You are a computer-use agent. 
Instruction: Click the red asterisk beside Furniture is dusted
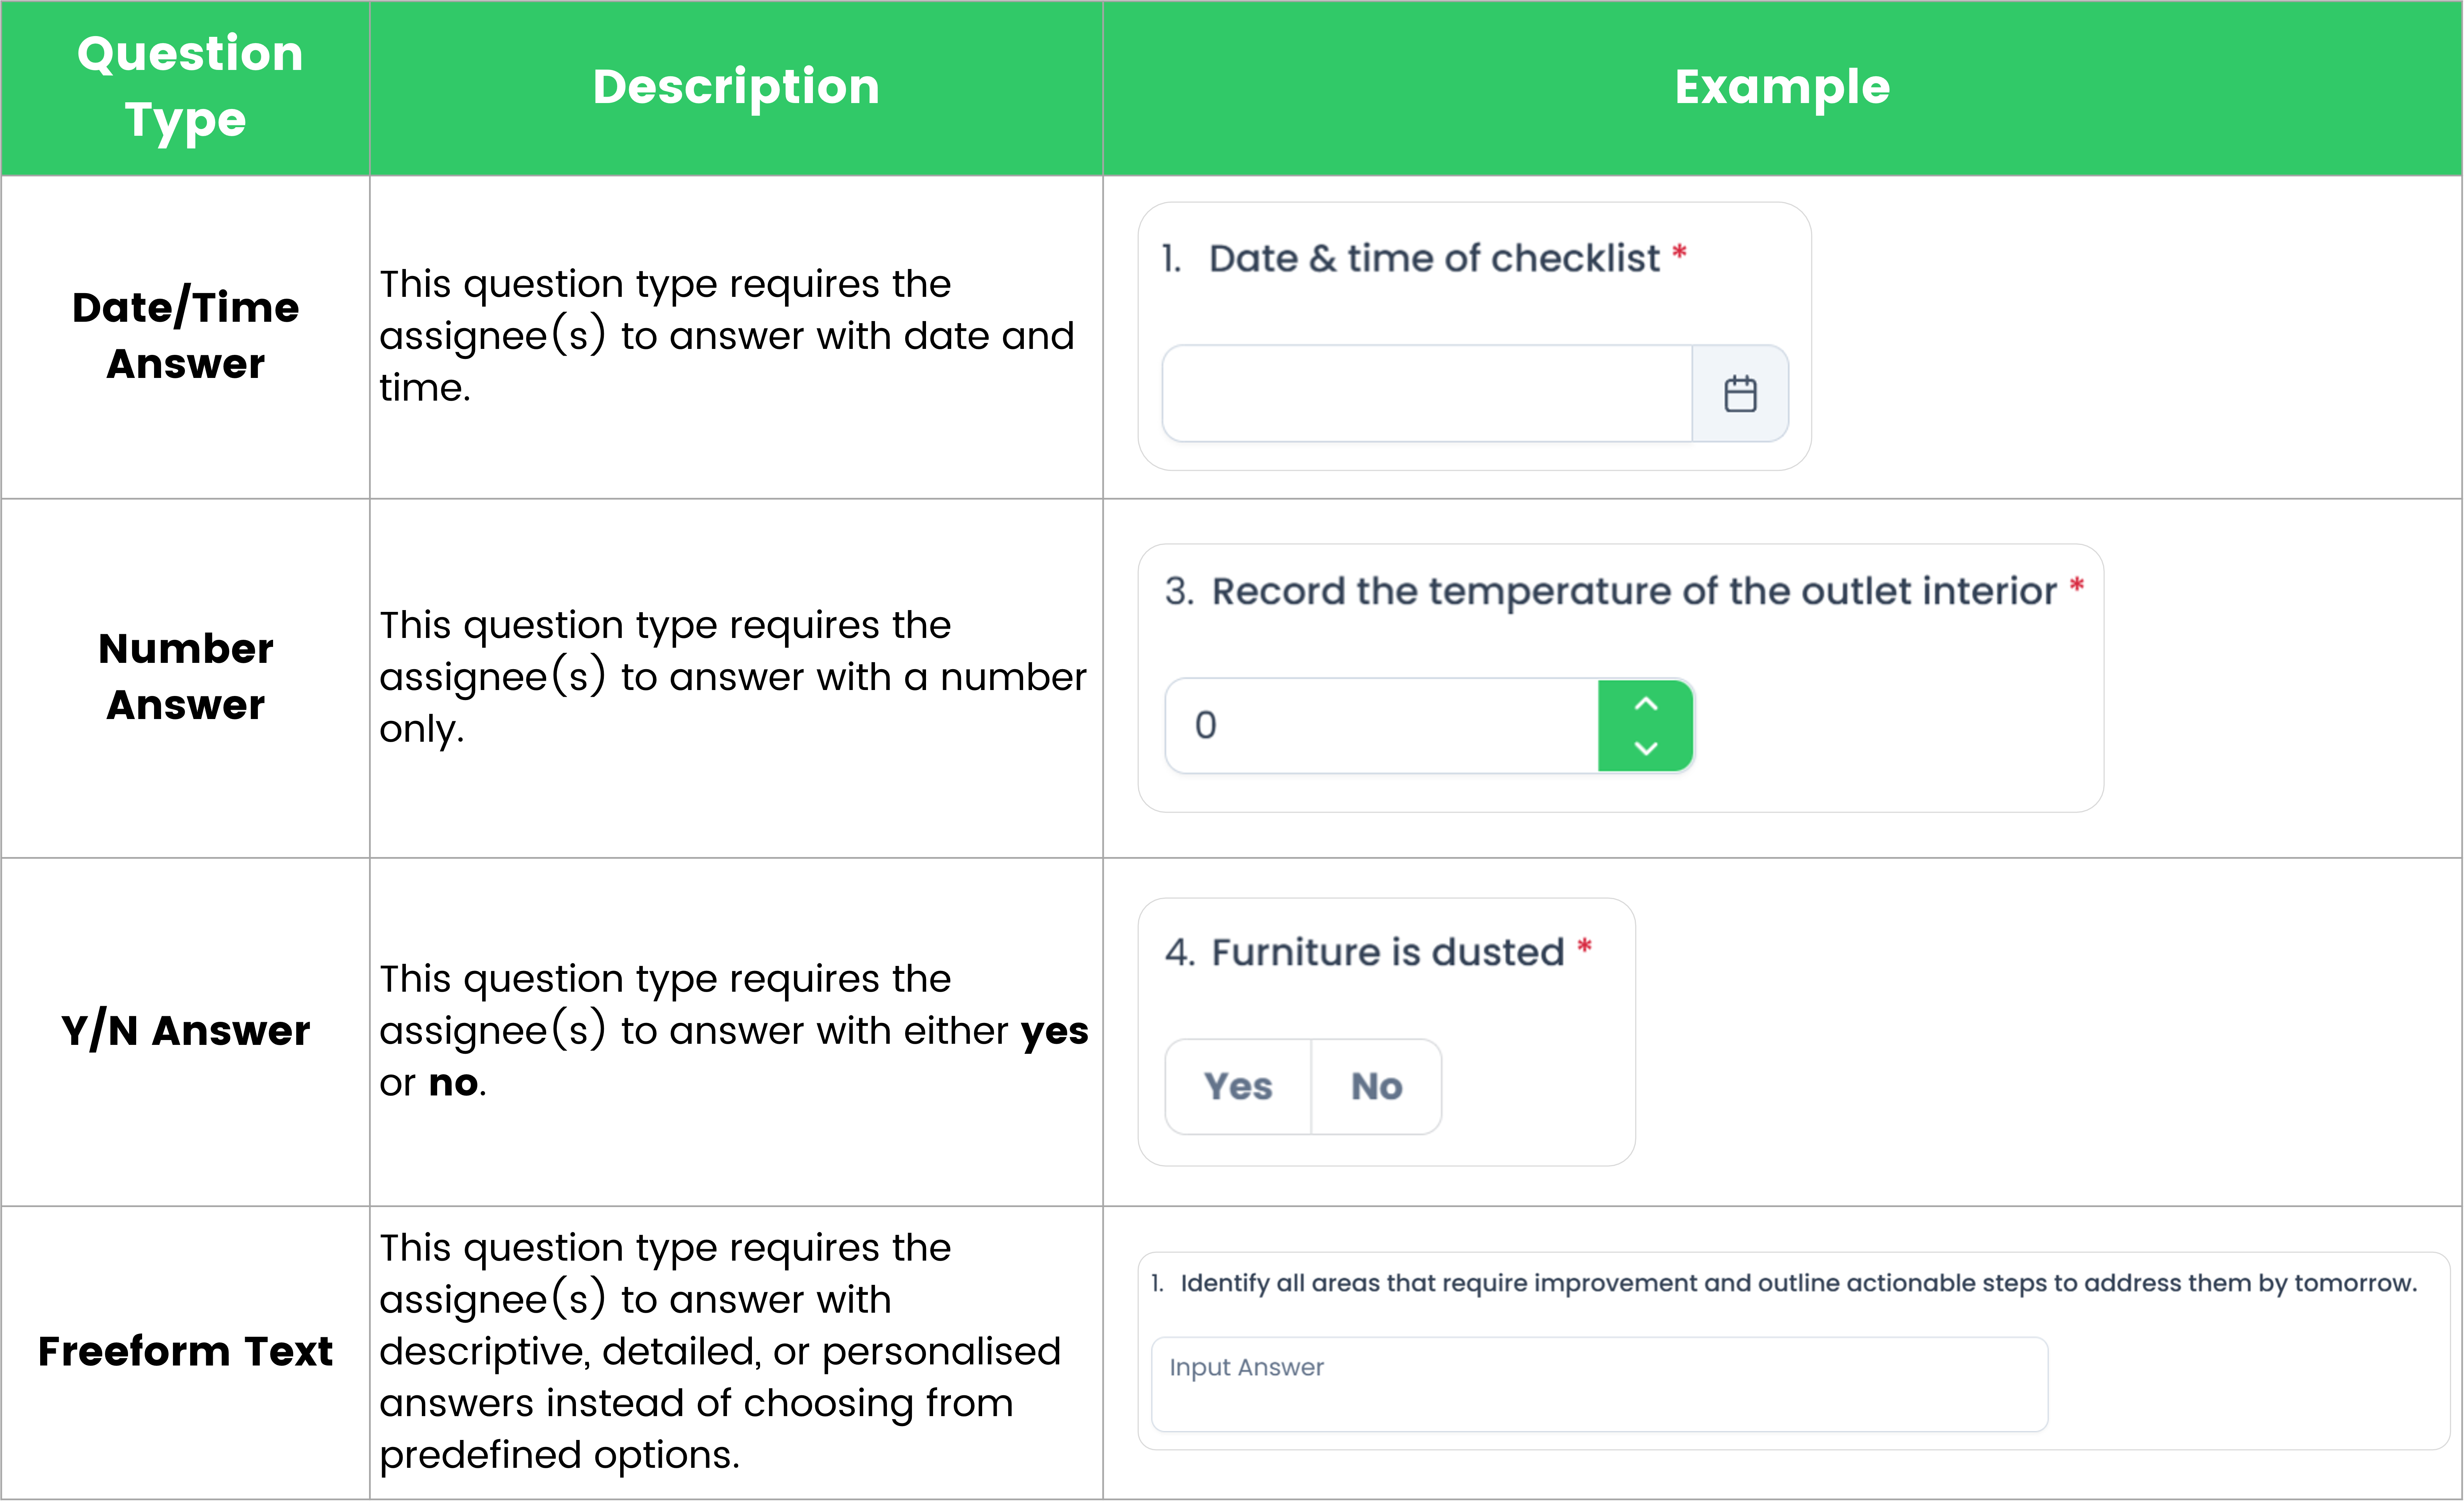pos(1584,946)
